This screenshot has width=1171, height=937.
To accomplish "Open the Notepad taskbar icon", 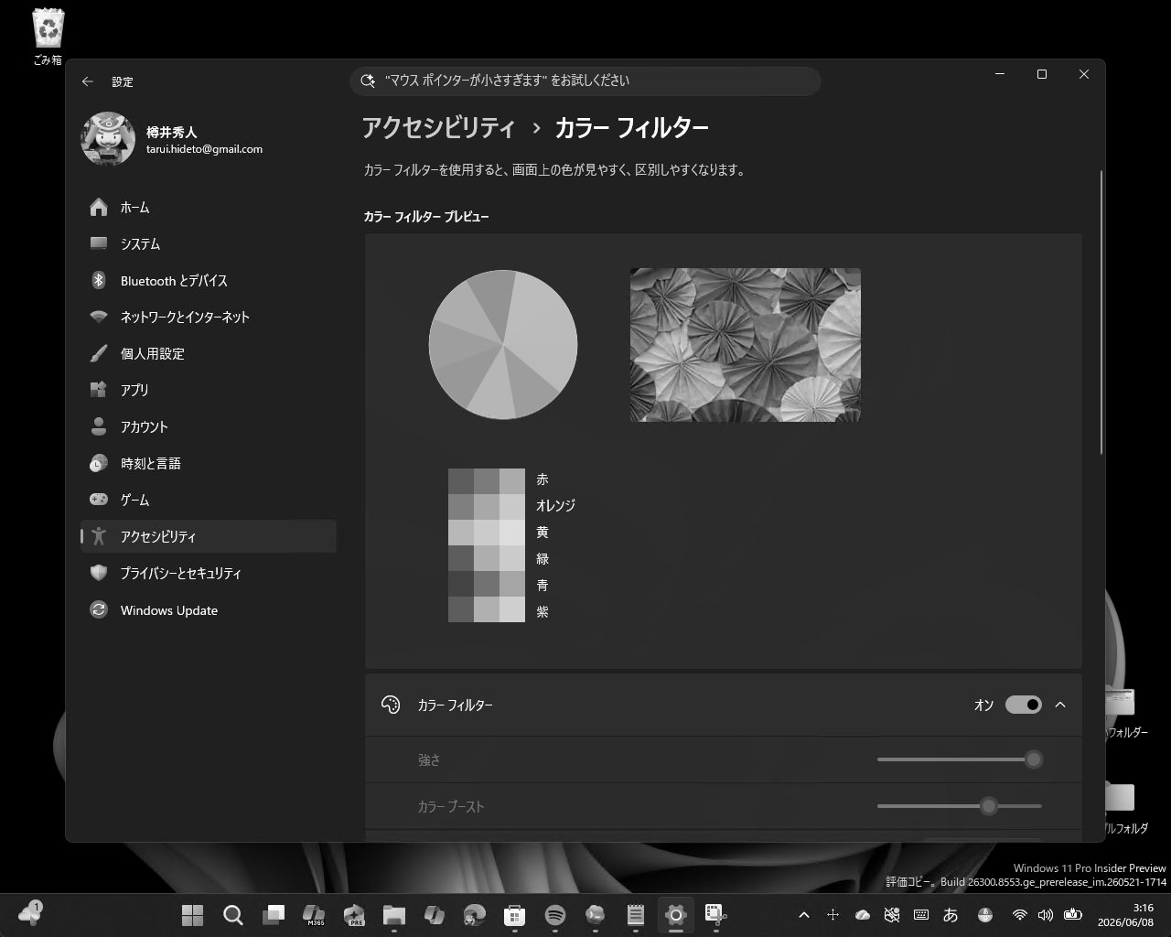I will 636,915.
